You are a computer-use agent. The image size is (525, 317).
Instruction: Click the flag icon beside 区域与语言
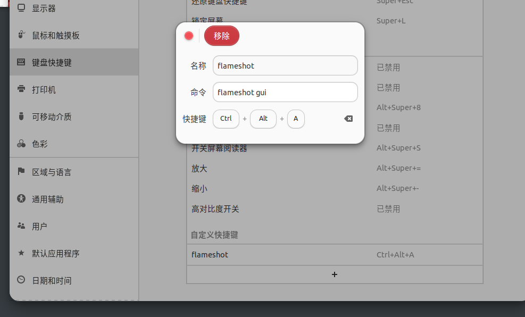(x=21, y=171)
